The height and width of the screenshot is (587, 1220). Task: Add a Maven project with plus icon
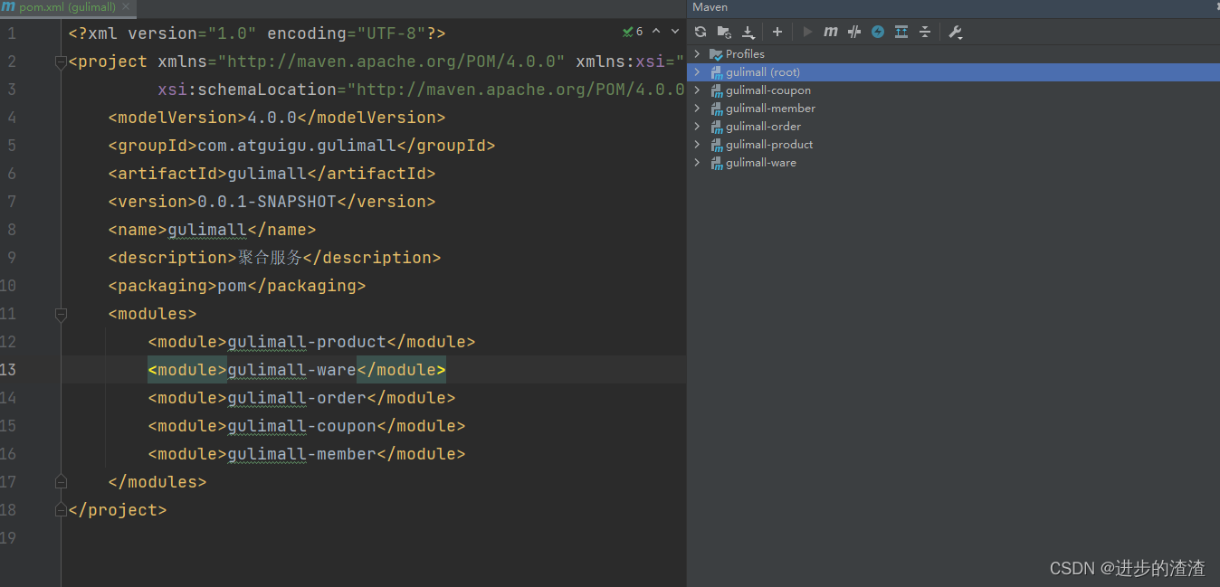(x=777, y=32)
